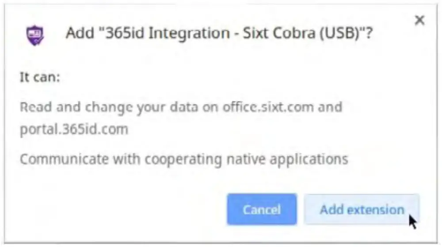442x247 pixels.
Task: Click the "It can:" heading
Action: coord(40,78)
